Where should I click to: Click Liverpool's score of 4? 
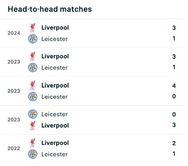pyautogui.click(x=174, y=85)
